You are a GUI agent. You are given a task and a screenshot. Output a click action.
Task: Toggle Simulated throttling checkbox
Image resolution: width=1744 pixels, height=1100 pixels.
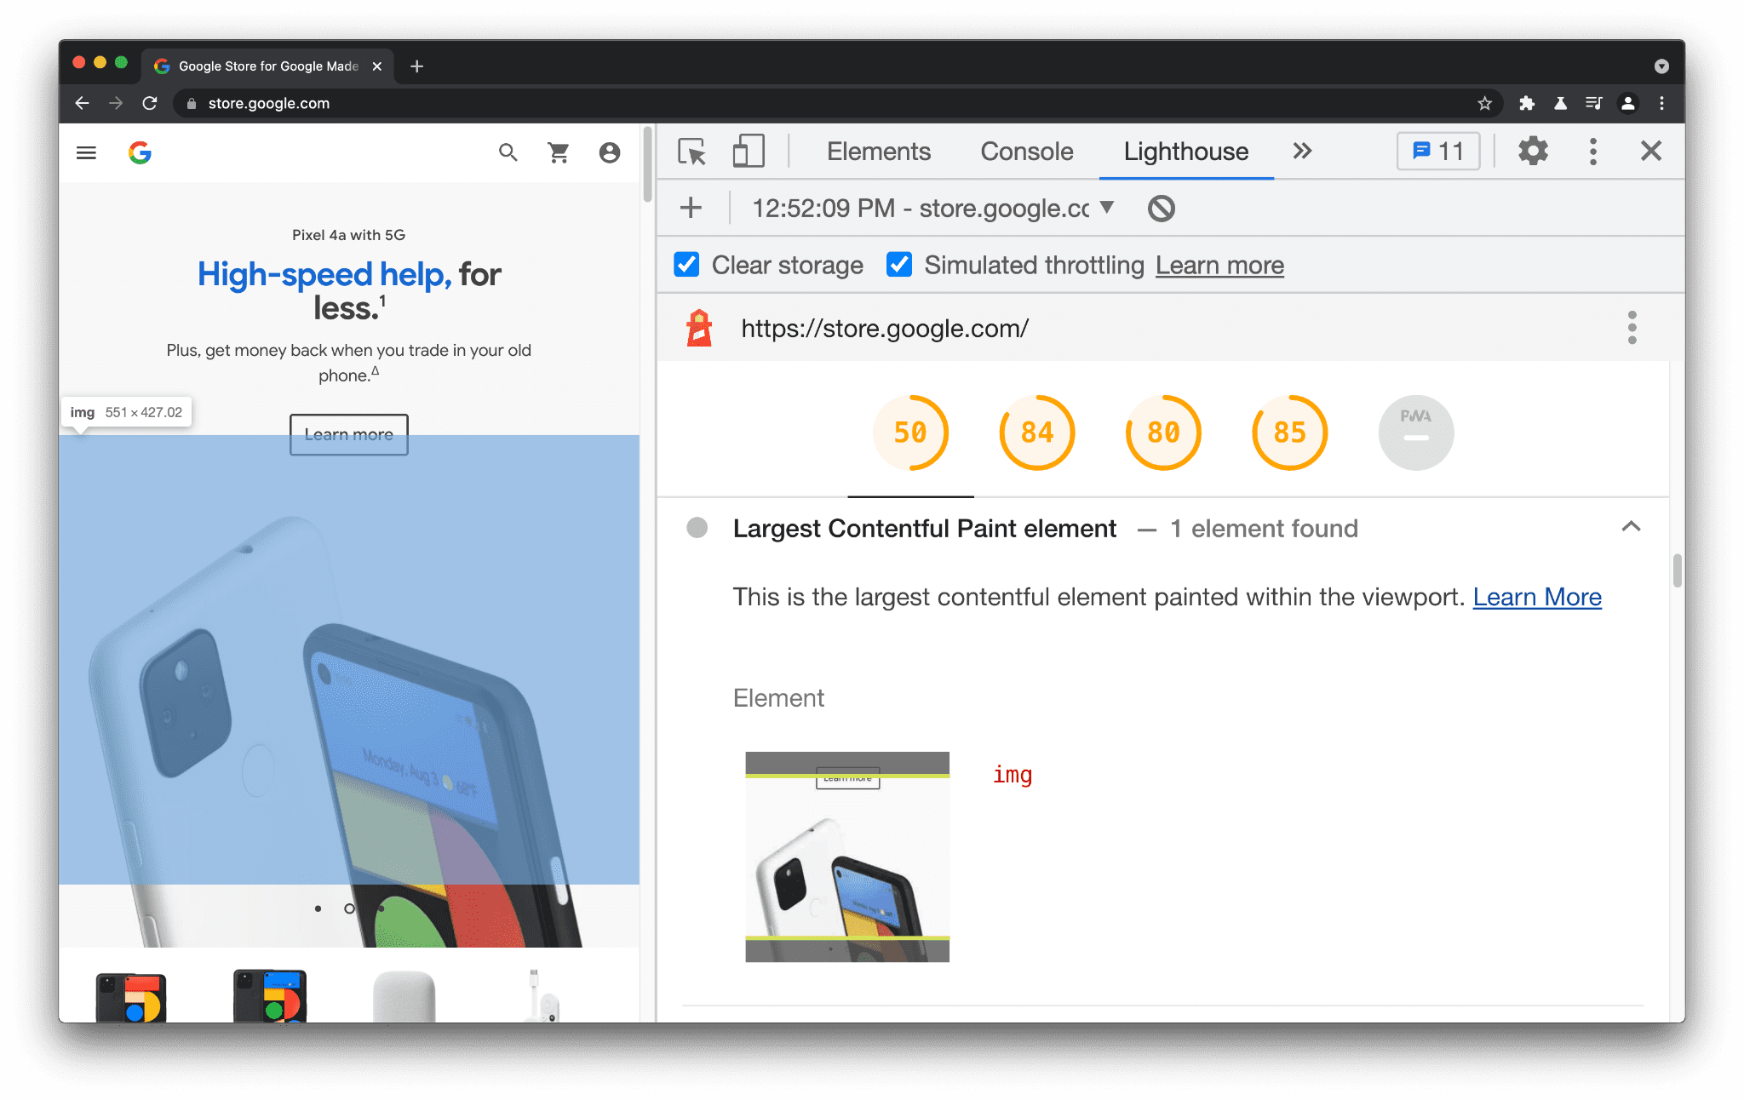(896, 264)
